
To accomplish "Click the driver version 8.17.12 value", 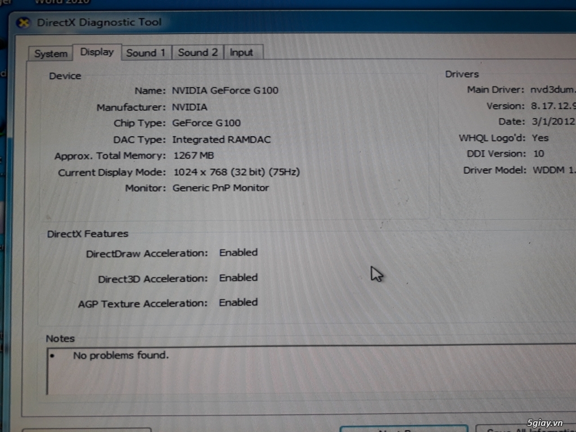I will pyautogui.click(x=553, y=106).
